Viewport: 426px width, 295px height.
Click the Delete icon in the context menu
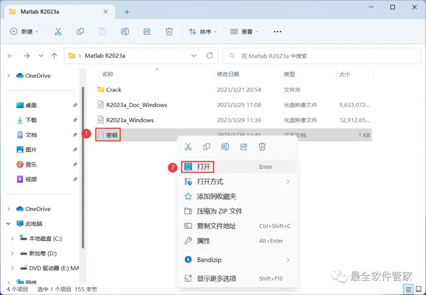[262, 147]
